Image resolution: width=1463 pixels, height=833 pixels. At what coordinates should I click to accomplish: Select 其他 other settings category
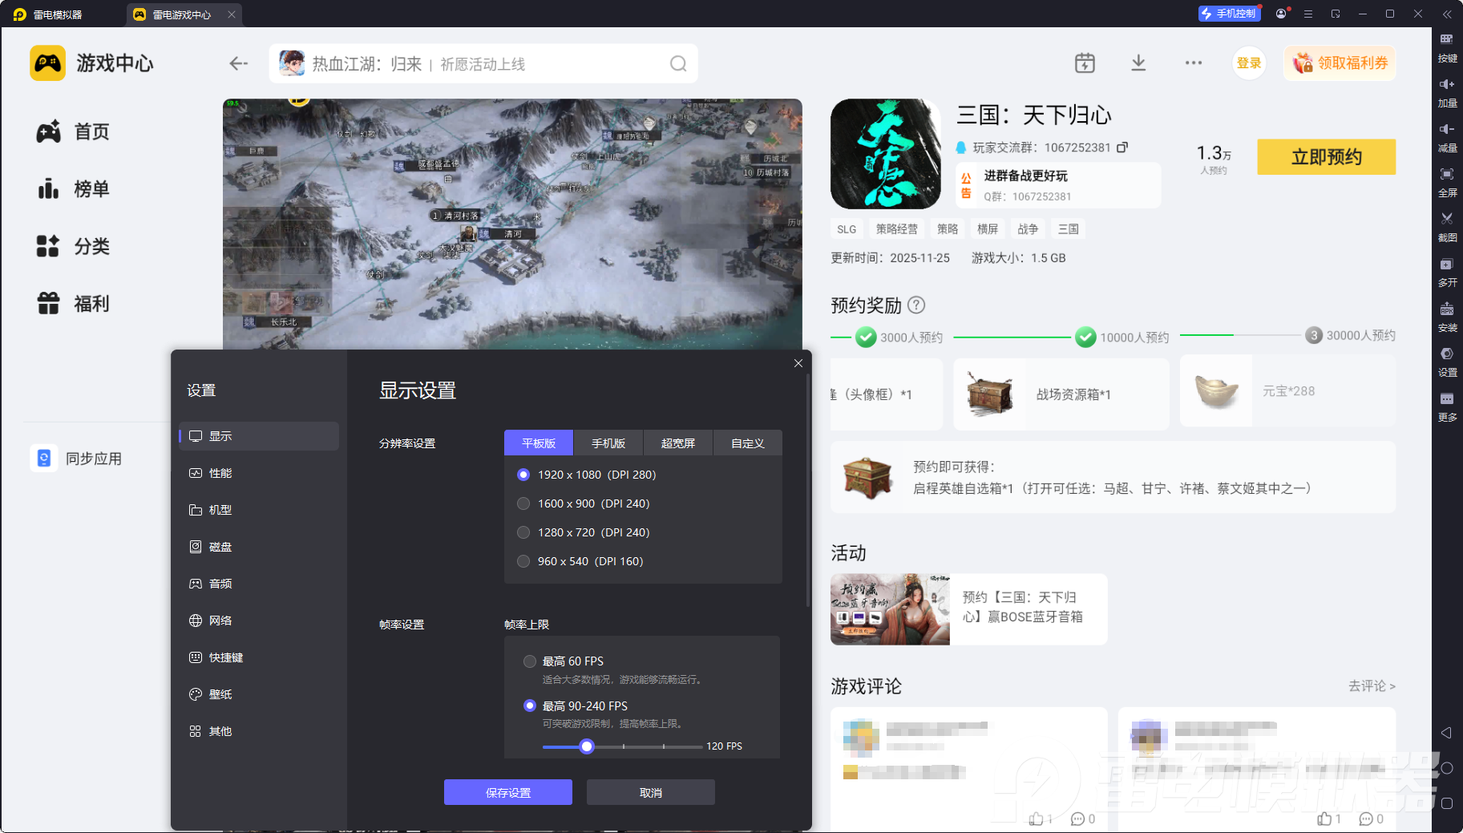pos(259,731)
